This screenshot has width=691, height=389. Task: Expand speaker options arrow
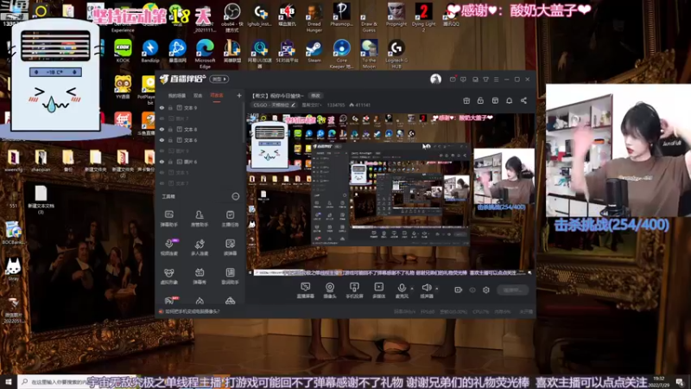[x=437, y=289]
